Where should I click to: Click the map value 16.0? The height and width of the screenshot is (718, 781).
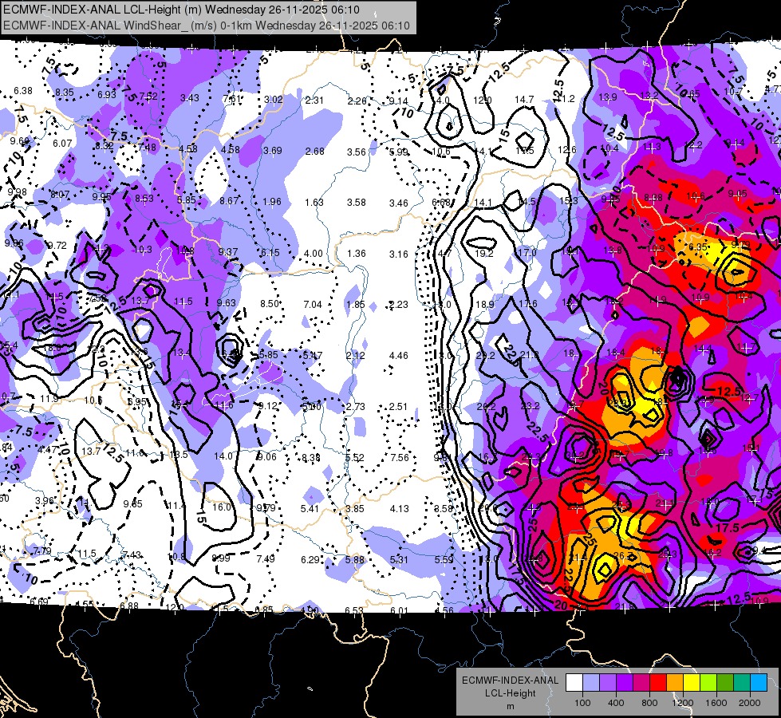pyautogui.click(x=222, y=507)
